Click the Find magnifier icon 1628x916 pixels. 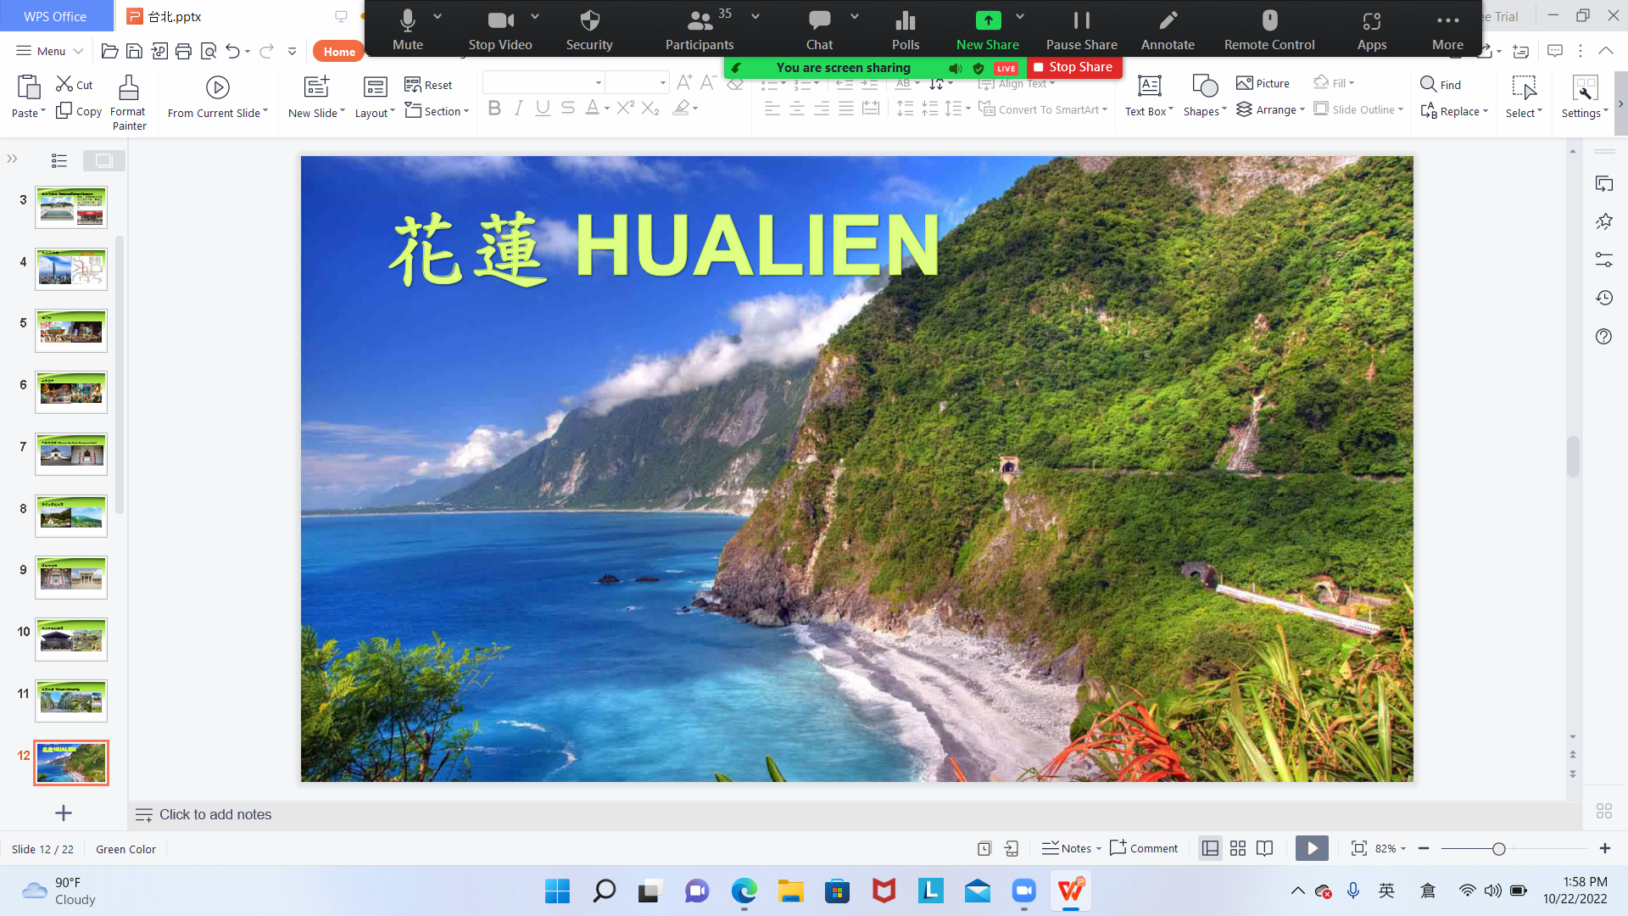[x=1428, y=84]
